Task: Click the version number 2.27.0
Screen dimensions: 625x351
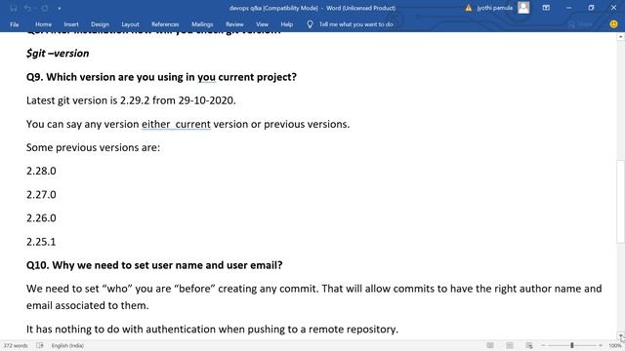Action: point(41,195)
